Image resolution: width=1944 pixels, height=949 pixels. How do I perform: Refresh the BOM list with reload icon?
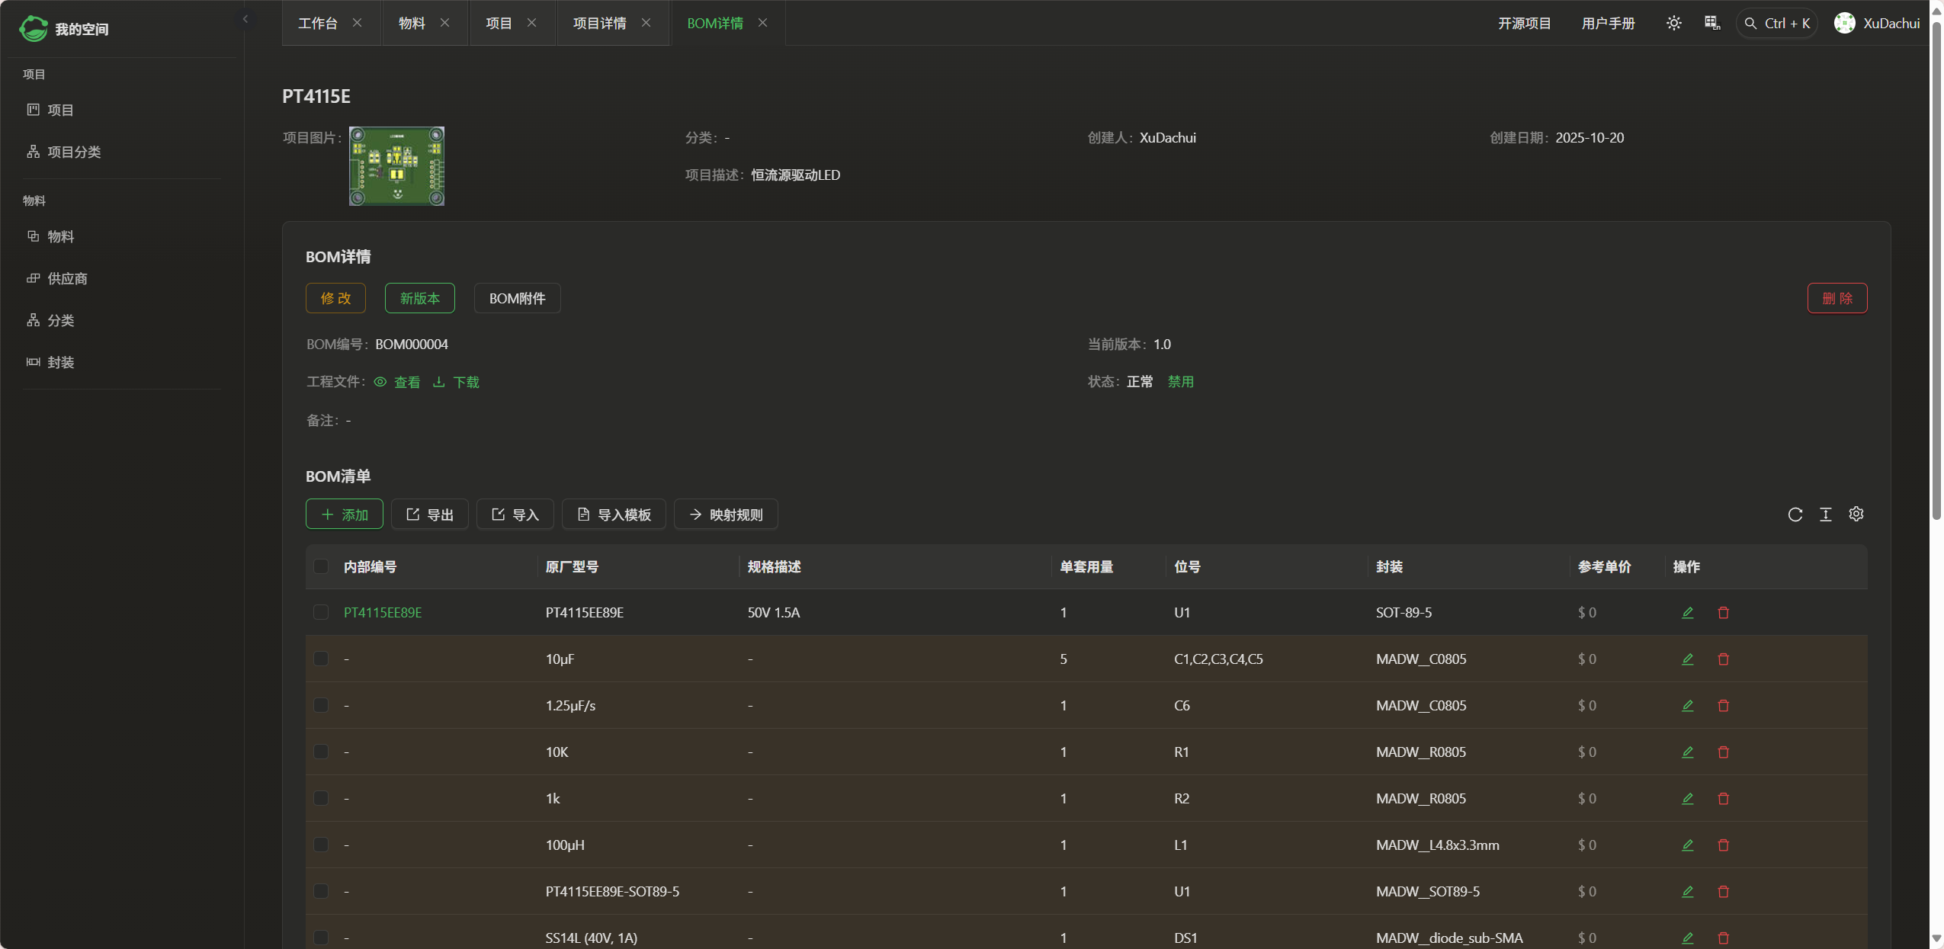click(x=1795, y=515)
